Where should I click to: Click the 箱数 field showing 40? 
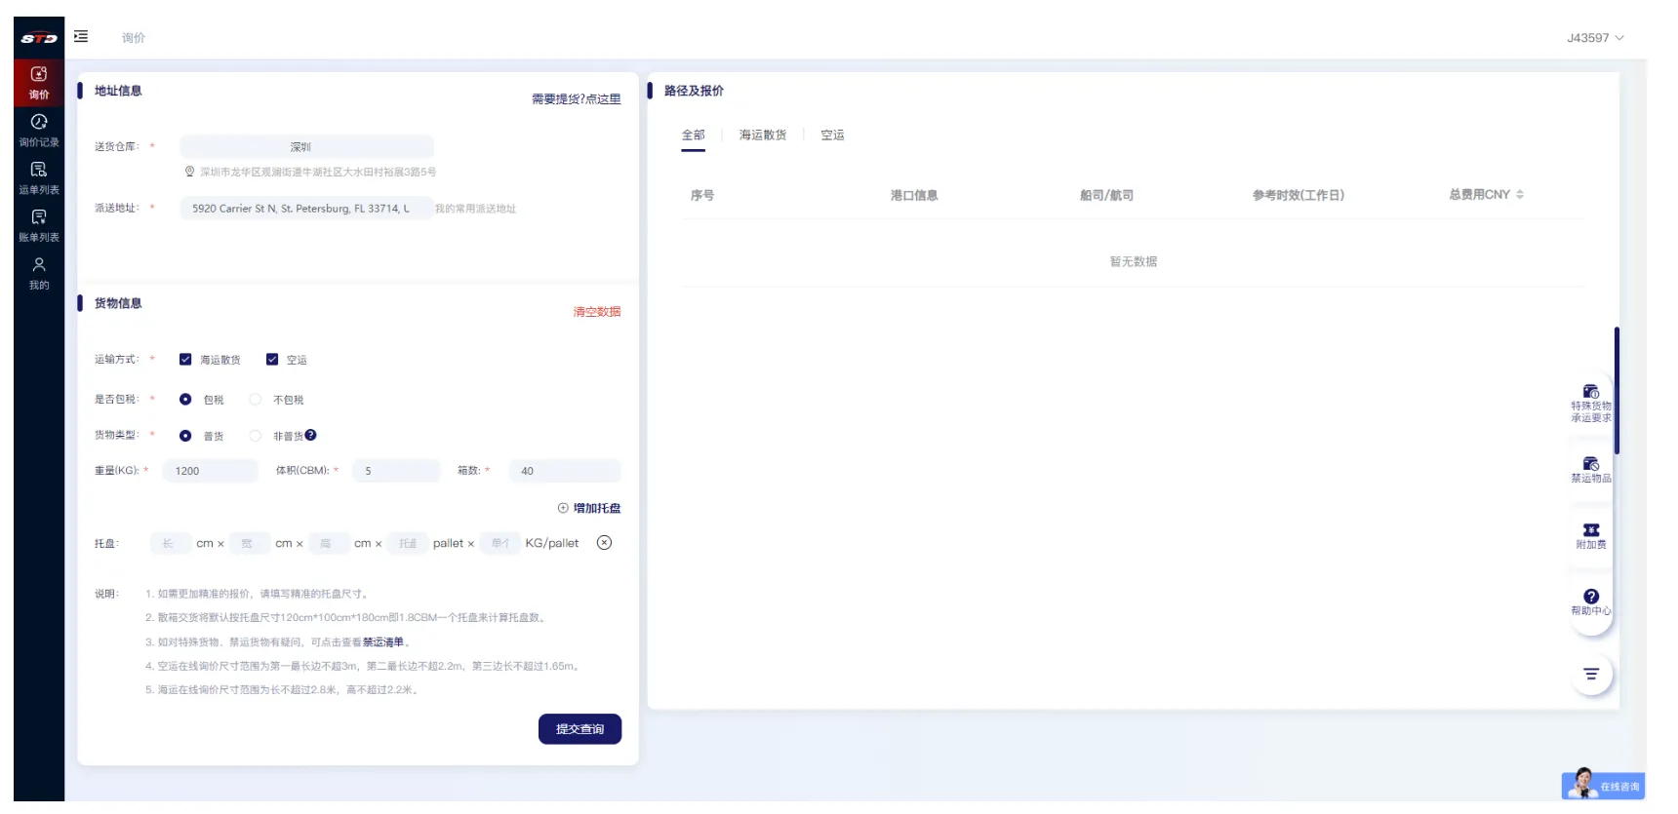(x=565, y=471)
